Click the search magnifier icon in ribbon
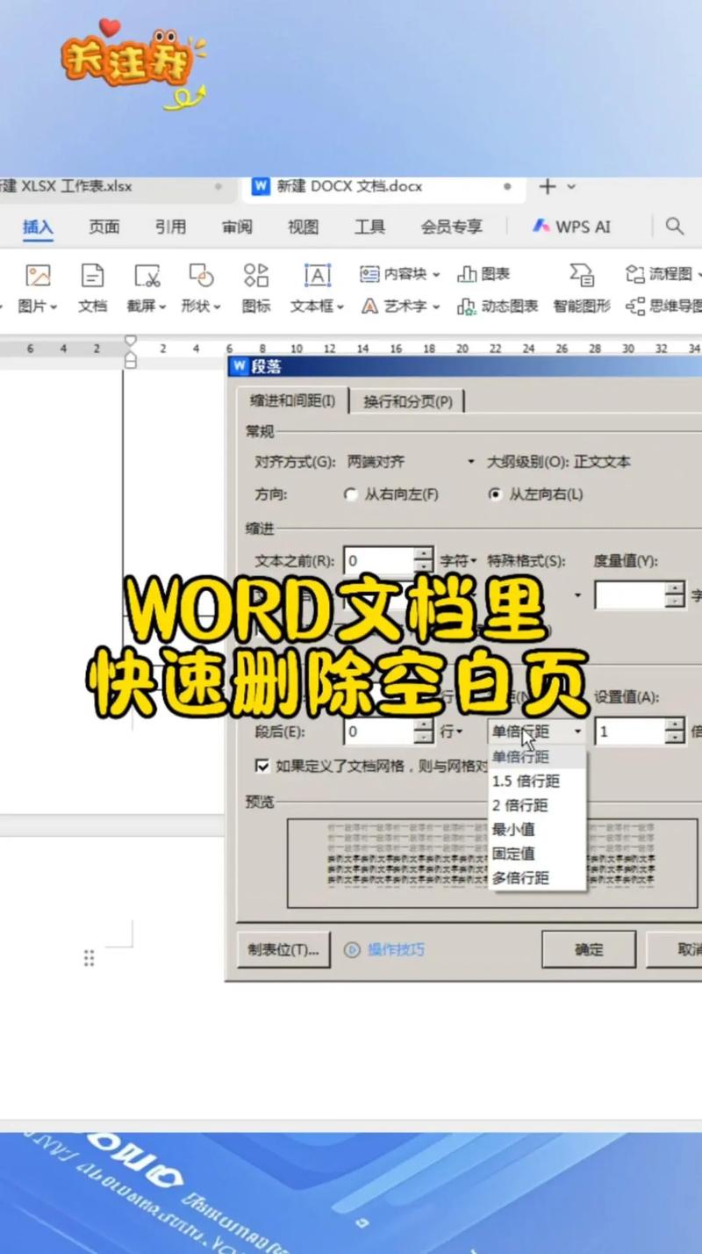Image resolution: width=702 pixels, height=1254 pixels. 675,226
